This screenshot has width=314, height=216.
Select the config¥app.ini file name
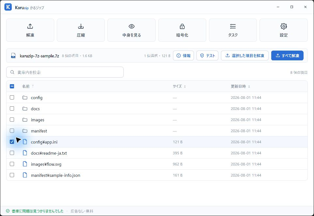coord(44,142)
